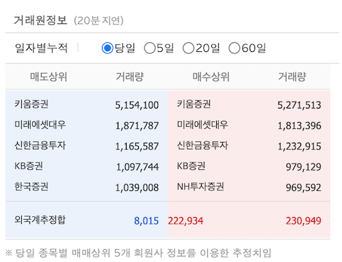
Task: Click the red 230,949 foreign buy total
Action: click(304, 221)
